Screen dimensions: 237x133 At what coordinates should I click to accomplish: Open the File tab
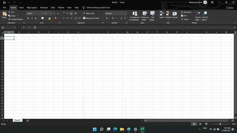tap(4, 7)
